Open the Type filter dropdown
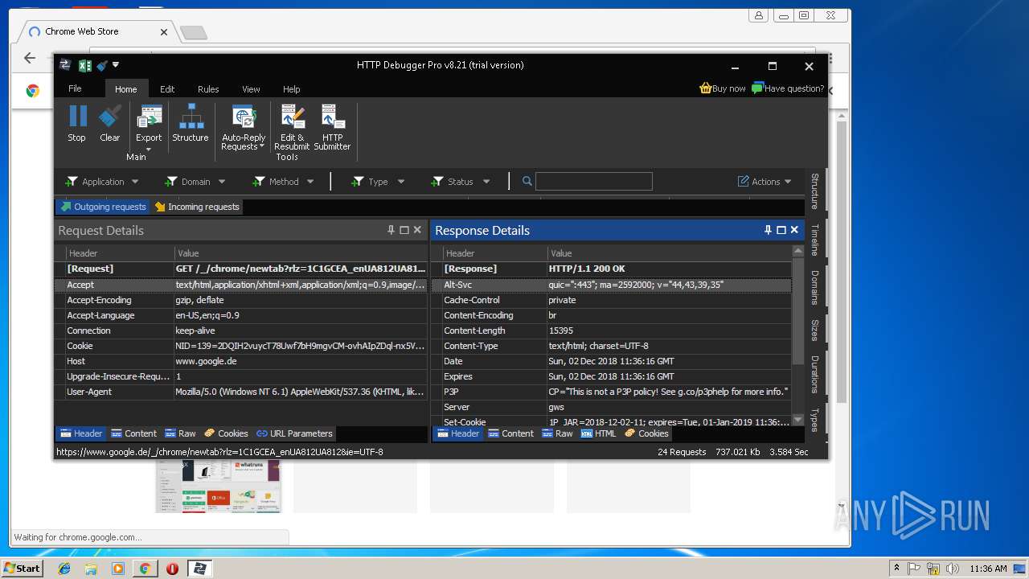The height and width of the screenshot is (579, 1029). (378, 182)
